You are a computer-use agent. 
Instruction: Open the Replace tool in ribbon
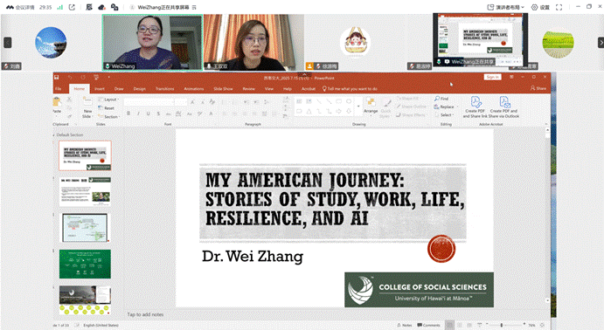(x=444, y=107)
